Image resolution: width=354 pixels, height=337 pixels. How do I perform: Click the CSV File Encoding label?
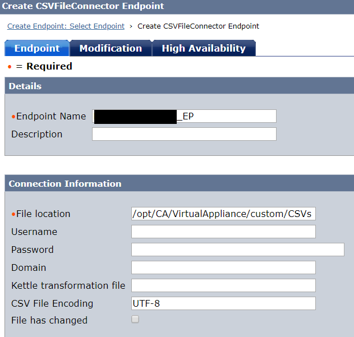(x=52, y=303)
